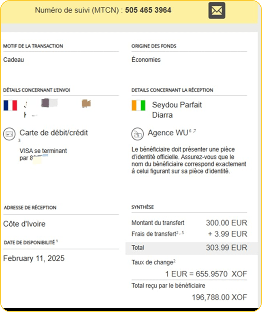The width and height of the screenshot is (262, 312).
Task: Click the Agence WU label
Action: (x=167, y=133)
